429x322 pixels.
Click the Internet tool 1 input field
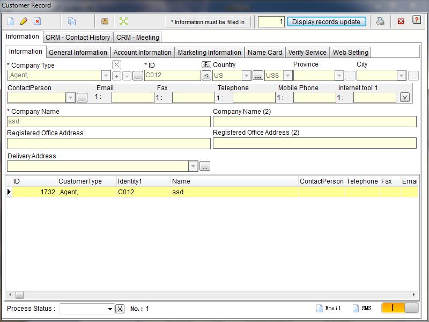point(374,98)
